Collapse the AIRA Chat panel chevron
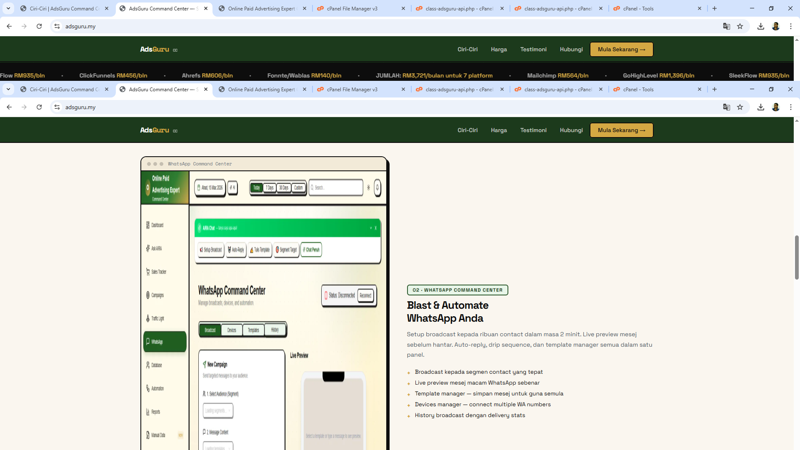 pyautogui.click(x=371, y=228)
